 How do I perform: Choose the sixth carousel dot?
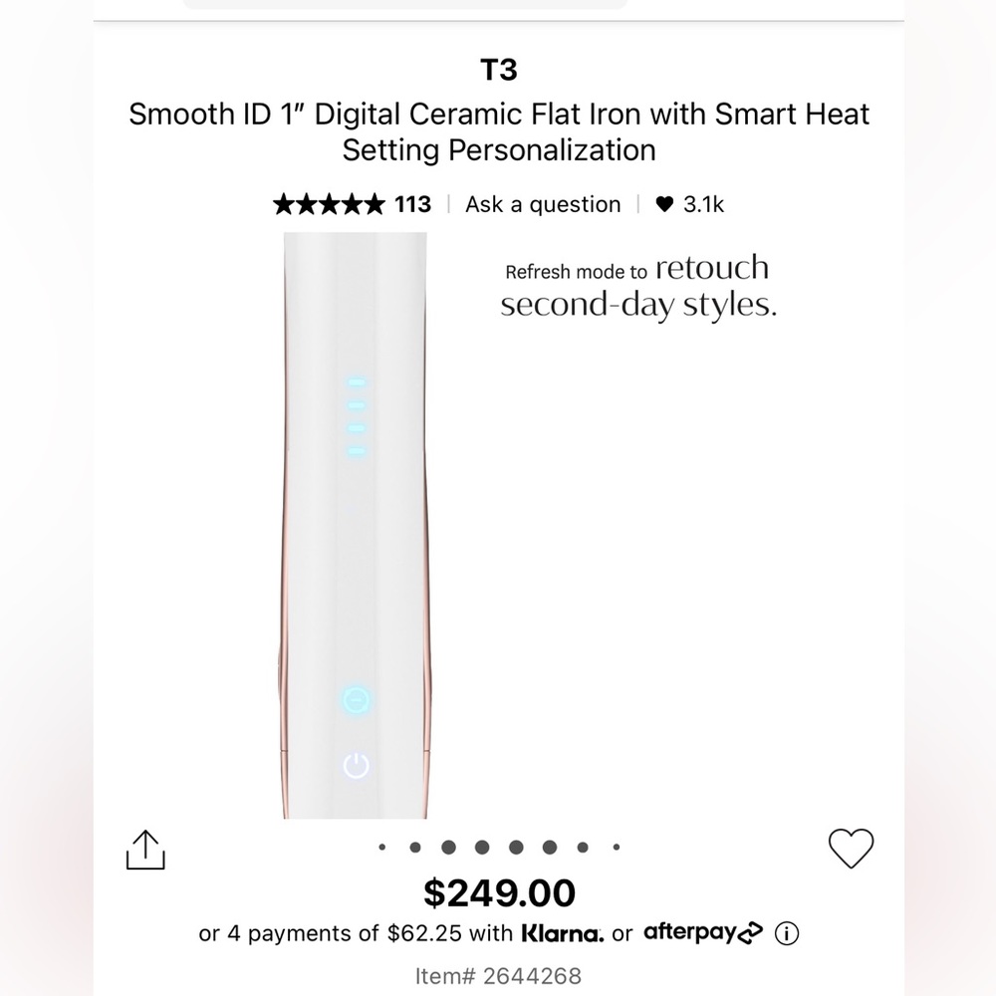tap(550, 848)
